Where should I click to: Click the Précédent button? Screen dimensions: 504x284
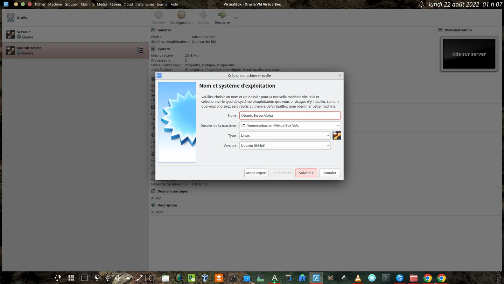(282, 173)
